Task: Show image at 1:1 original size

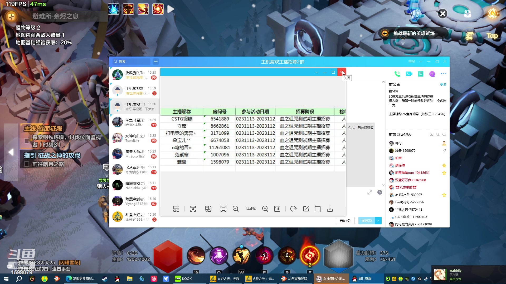Action: coord(277,209)
